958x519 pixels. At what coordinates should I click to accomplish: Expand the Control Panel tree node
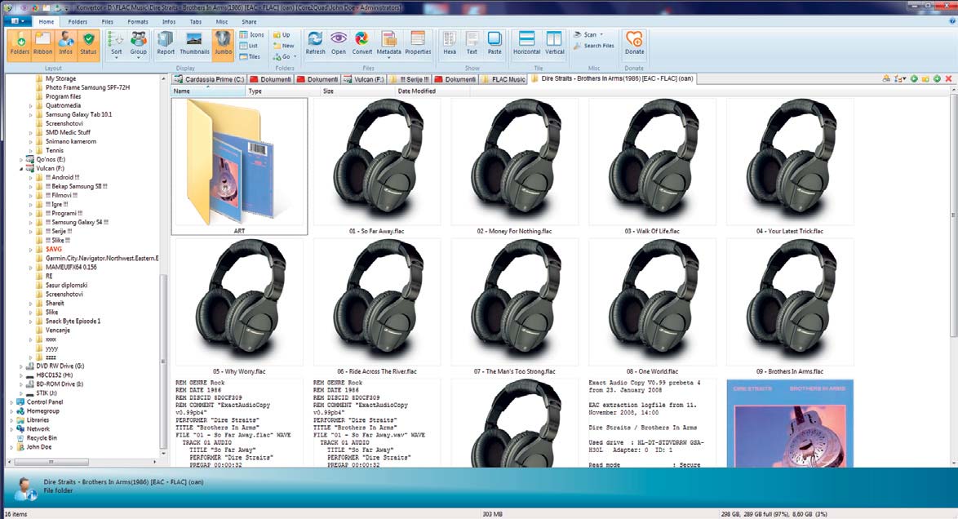(11, 402)
